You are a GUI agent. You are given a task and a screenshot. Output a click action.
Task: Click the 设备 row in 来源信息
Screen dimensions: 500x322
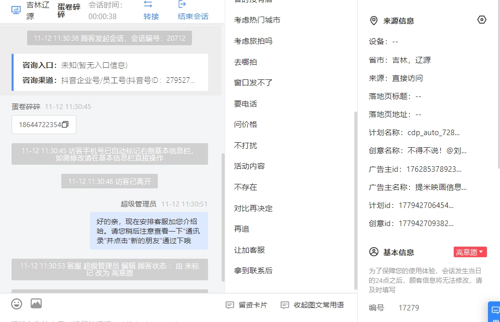(383, 42)
